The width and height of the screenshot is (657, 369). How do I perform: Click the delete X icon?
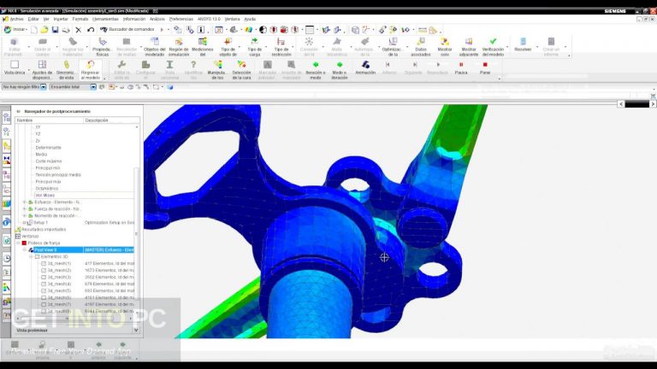click(79, 30)
